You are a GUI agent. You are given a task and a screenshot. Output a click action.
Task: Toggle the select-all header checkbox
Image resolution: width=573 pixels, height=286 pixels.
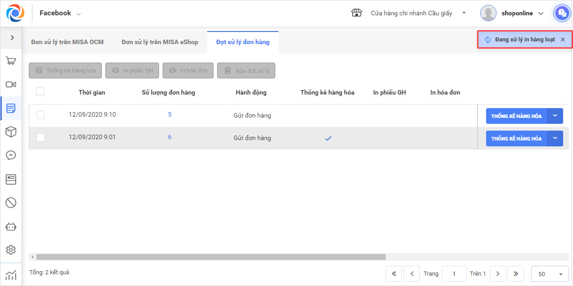pos(40,92)
